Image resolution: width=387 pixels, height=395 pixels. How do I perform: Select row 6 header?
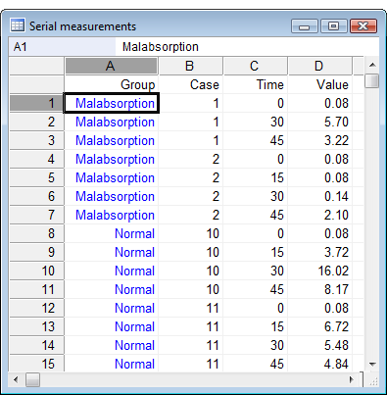point(36,196)
